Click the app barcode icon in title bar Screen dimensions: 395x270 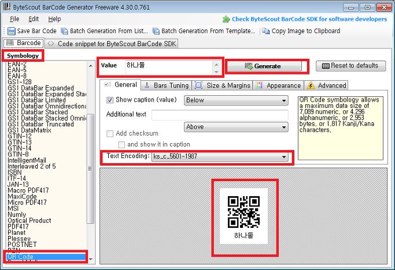pyautogui.click(x=7, y=7)
